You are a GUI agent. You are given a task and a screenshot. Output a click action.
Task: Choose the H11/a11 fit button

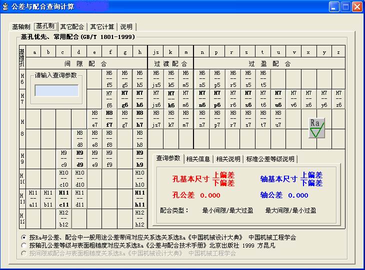click(33, 199)
